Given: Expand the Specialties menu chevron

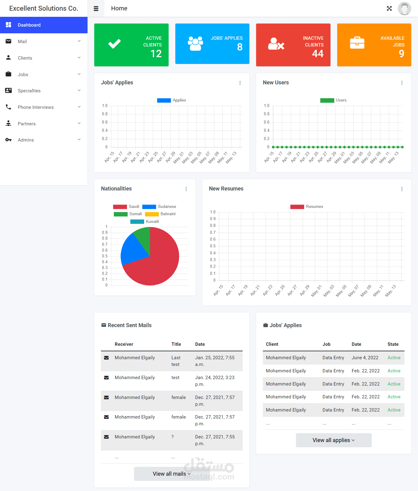Looking at the screenshot, I should (x=79, y=90).
